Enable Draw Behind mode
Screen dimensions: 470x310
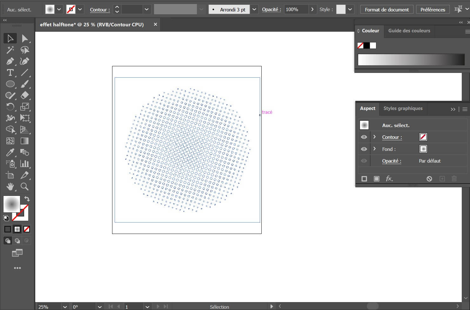coord(17,241)
